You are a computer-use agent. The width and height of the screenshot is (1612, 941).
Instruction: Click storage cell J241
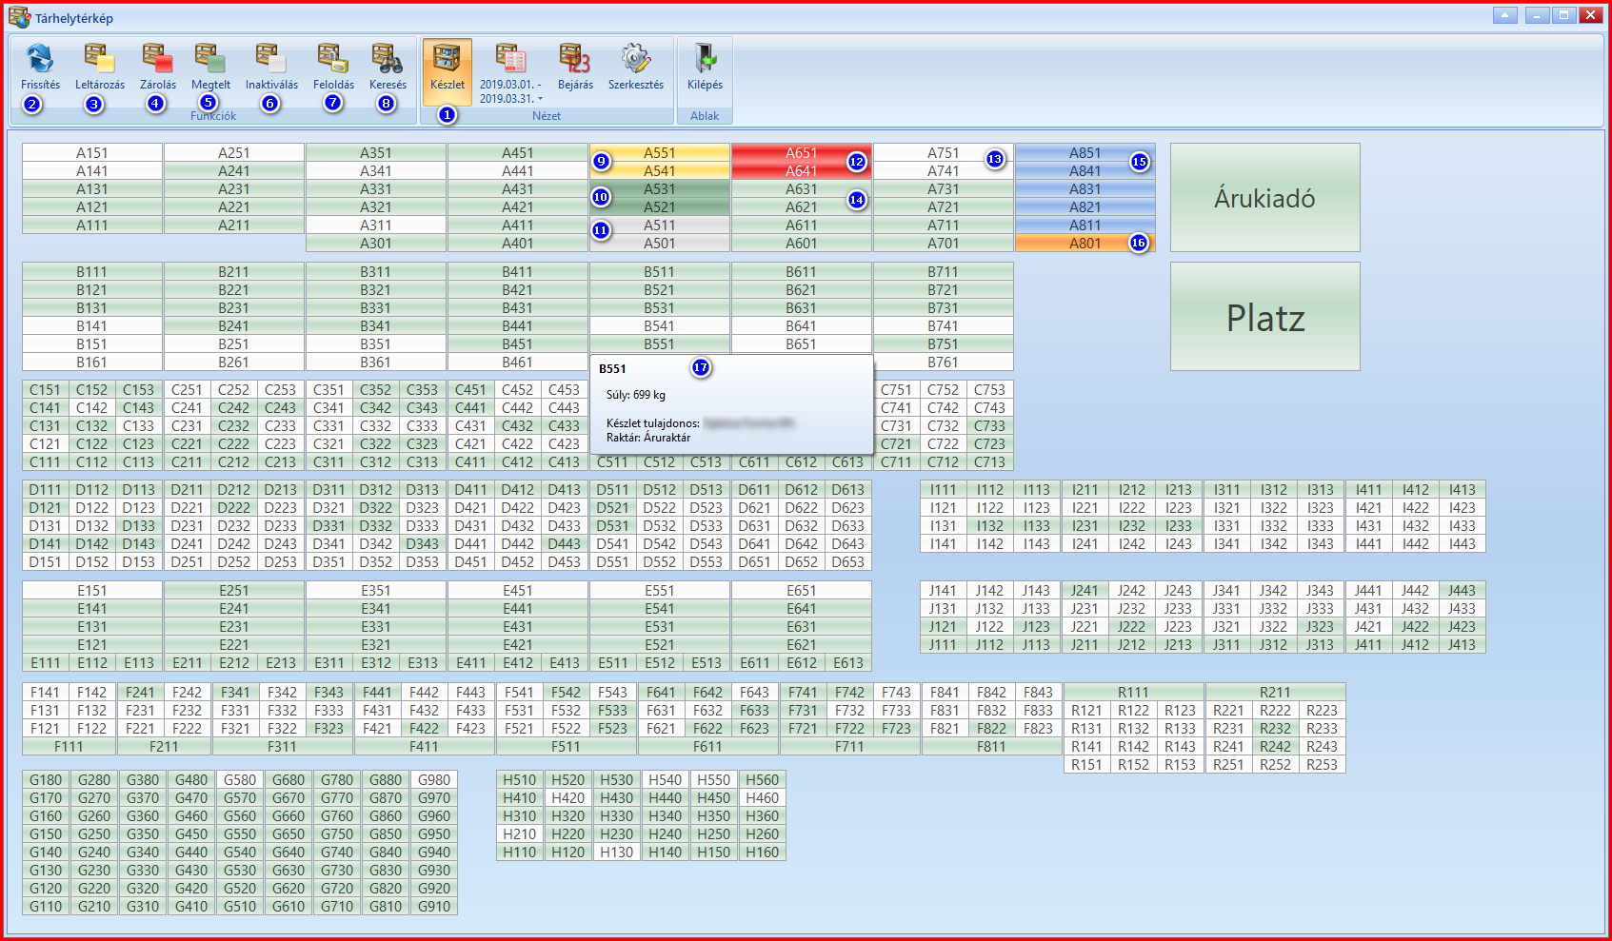coord(1085,591)
